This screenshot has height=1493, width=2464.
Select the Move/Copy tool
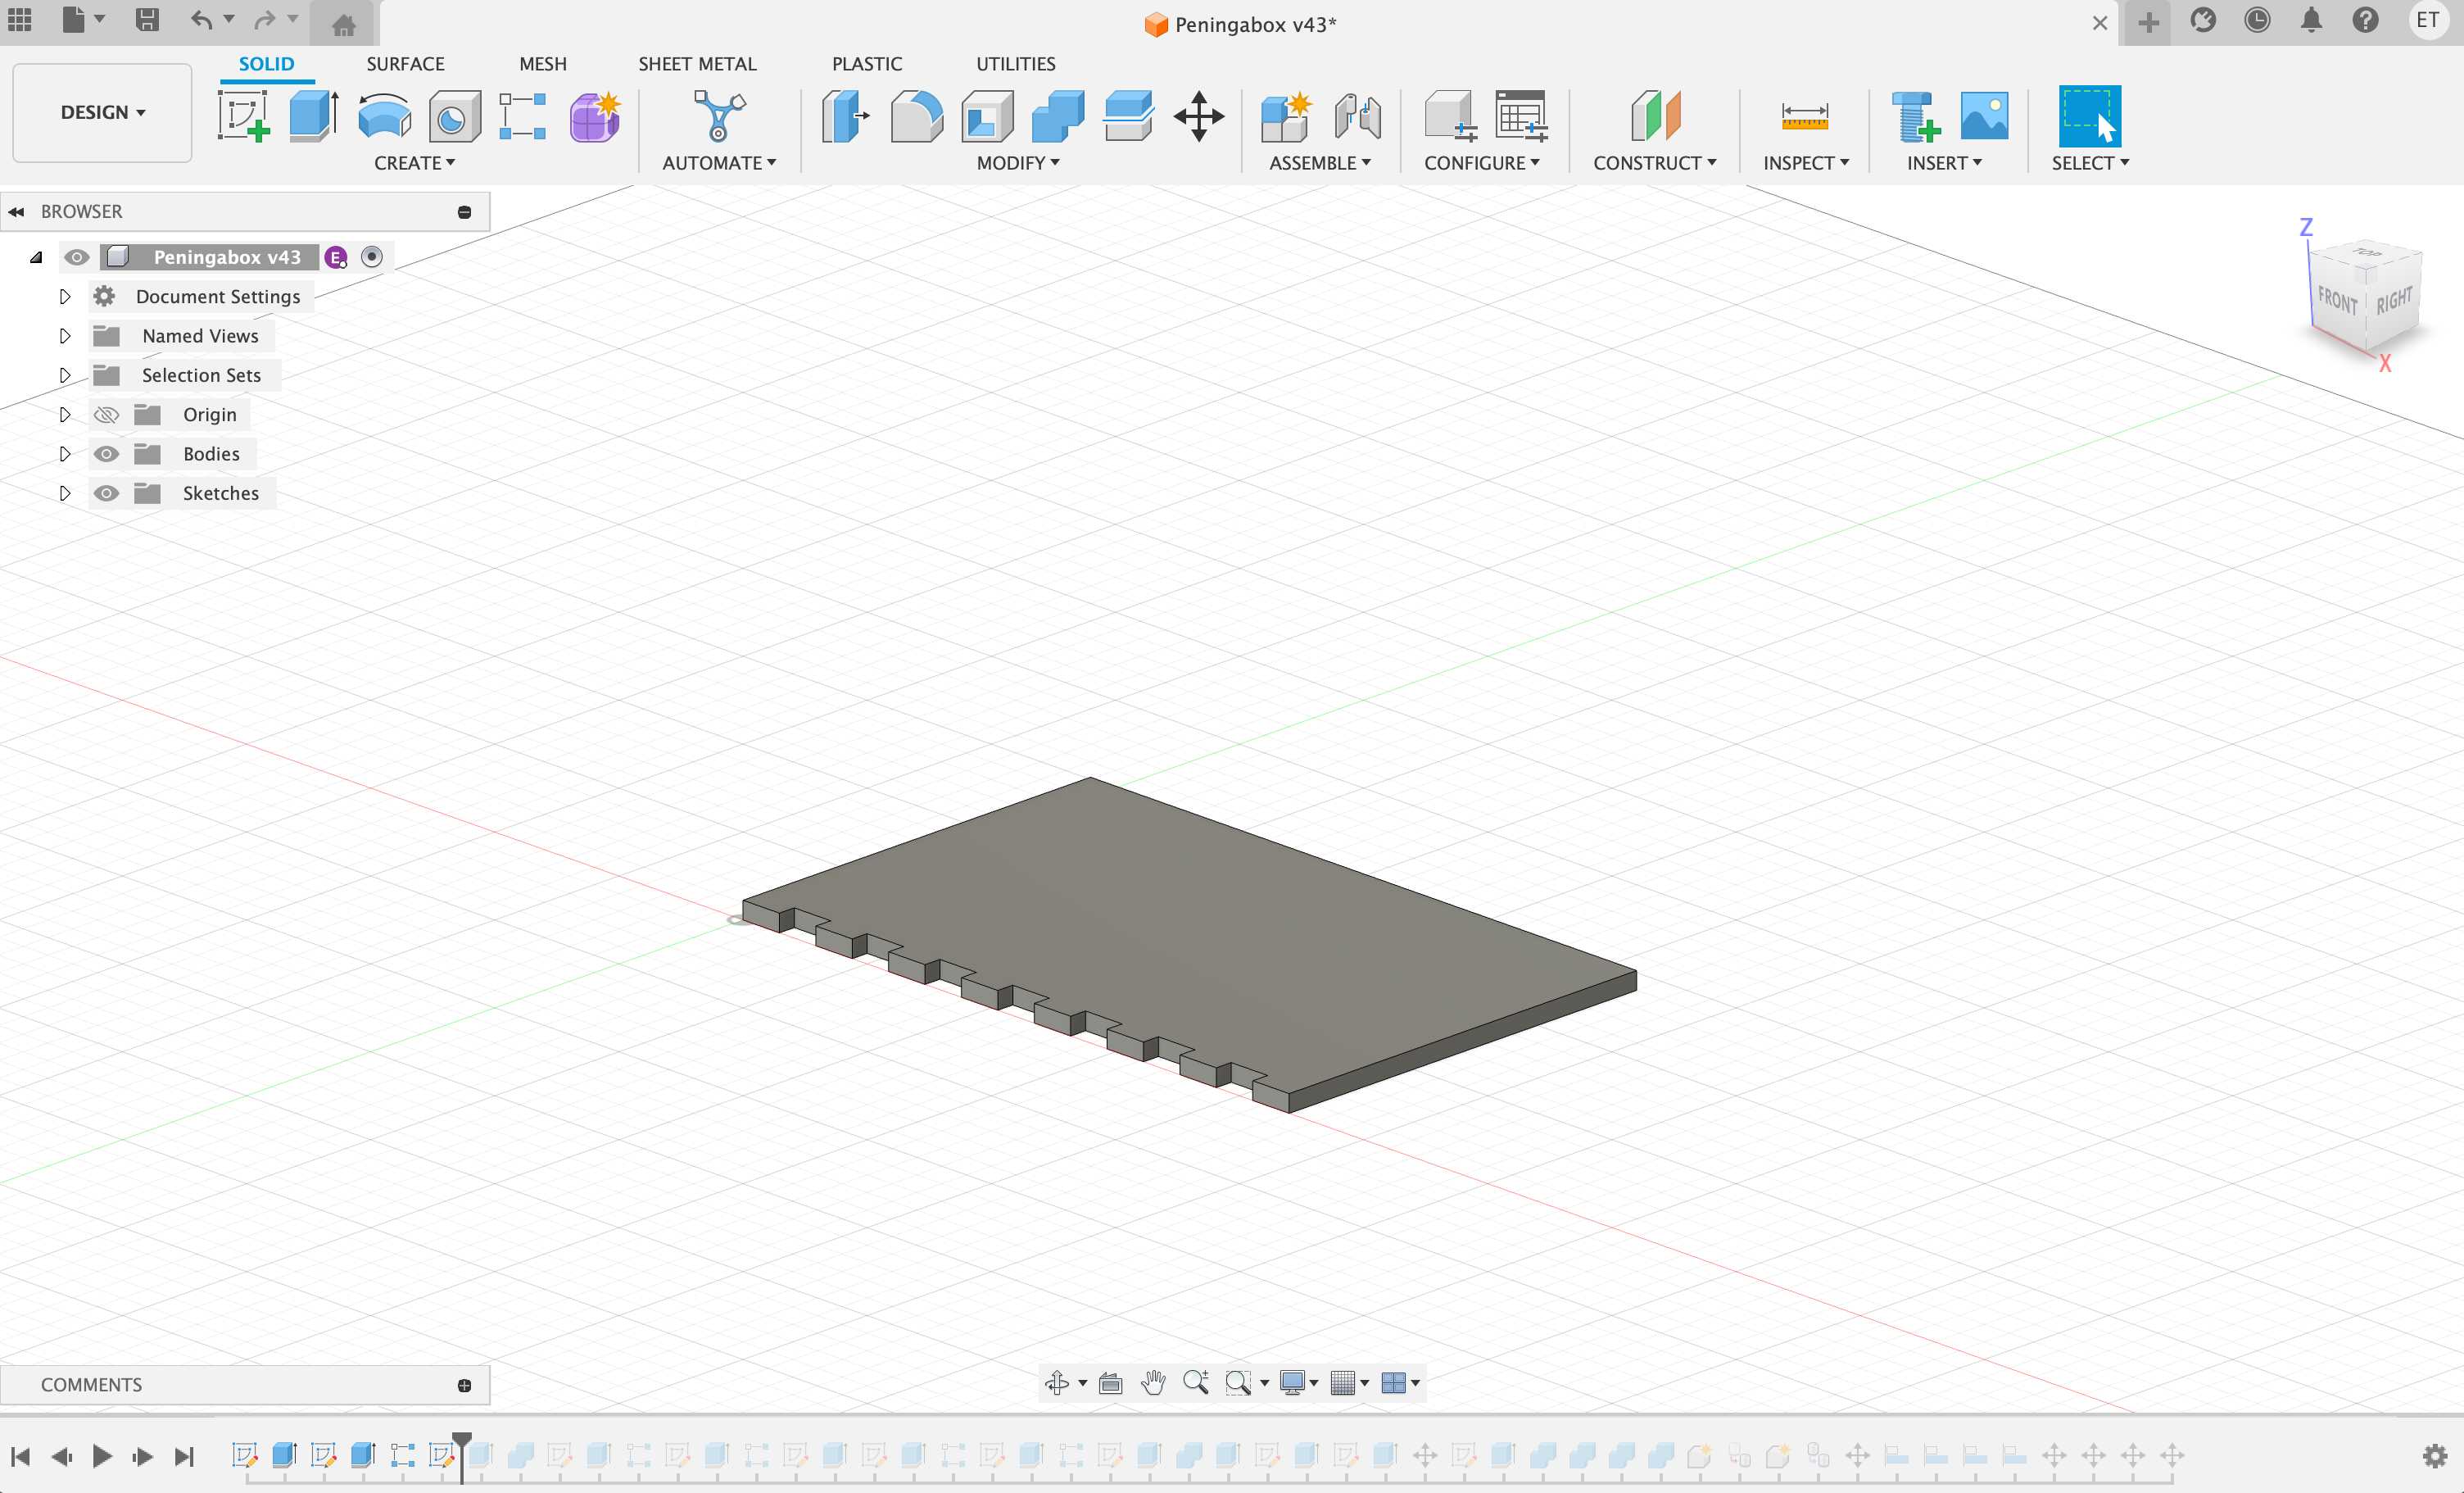[x=1199, y=116]
